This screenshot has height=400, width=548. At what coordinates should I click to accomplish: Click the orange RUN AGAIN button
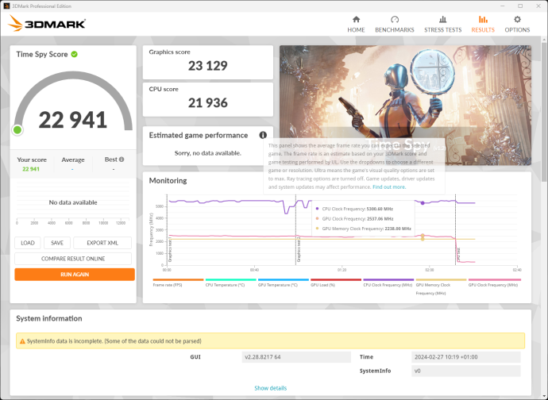pyautogui.click(x=75, y=275)
